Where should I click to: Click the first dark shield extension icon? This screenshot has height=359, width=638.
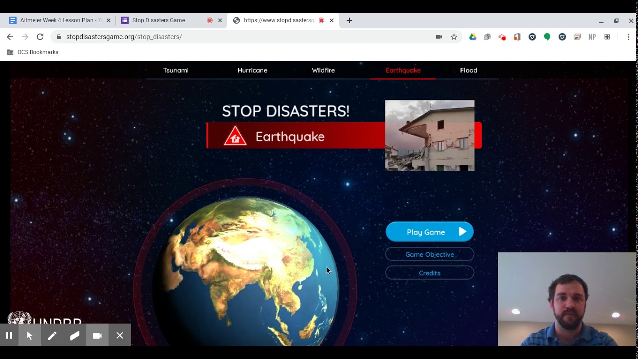[x=532, y=37]
